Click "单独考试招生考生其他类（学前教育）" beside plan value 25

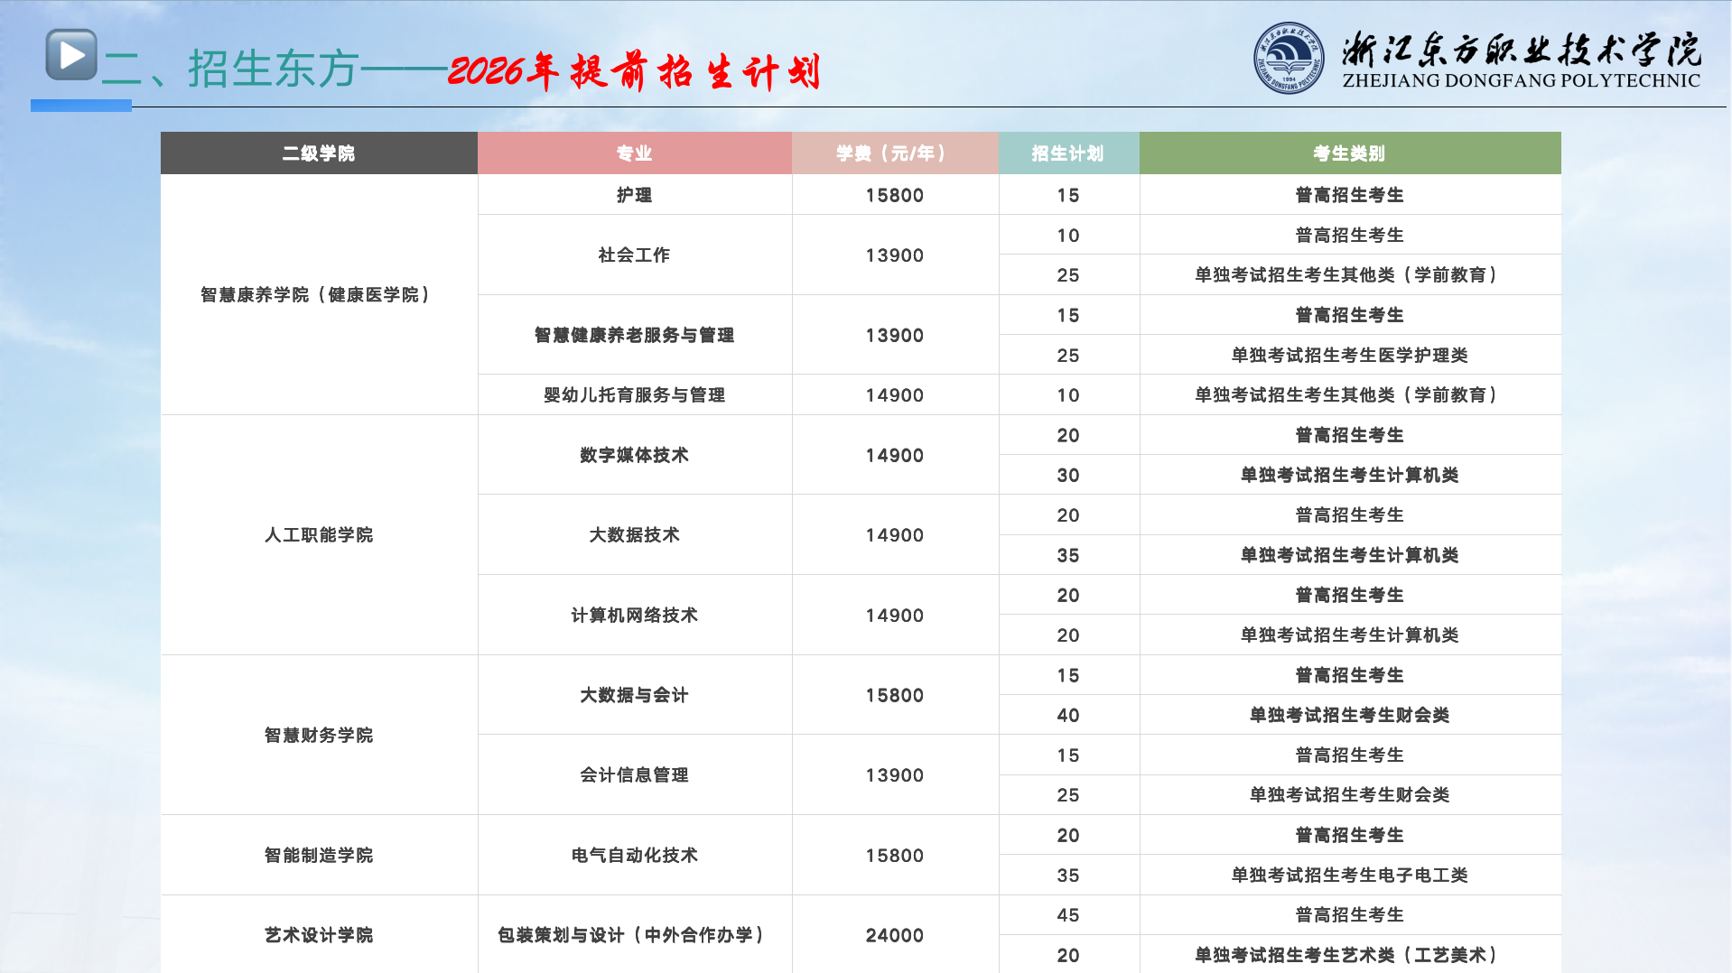click(x=1350, y=274)
